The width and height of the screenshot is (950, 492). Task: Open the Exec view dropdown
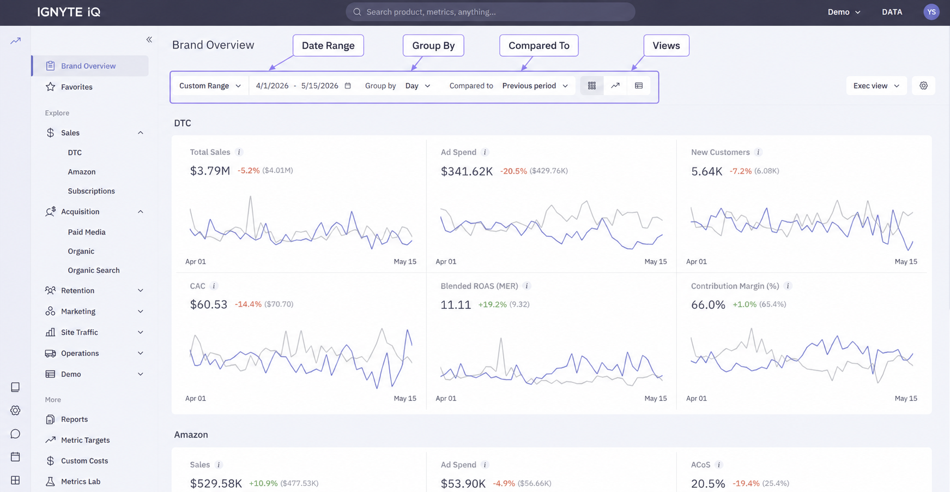(876, 86)
